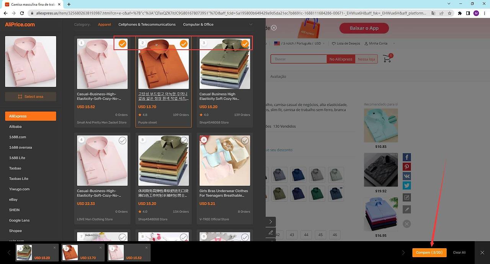Click the AliPrice.com logo
The height and width of the screenshot is (264, 490).
pos(20,24)
